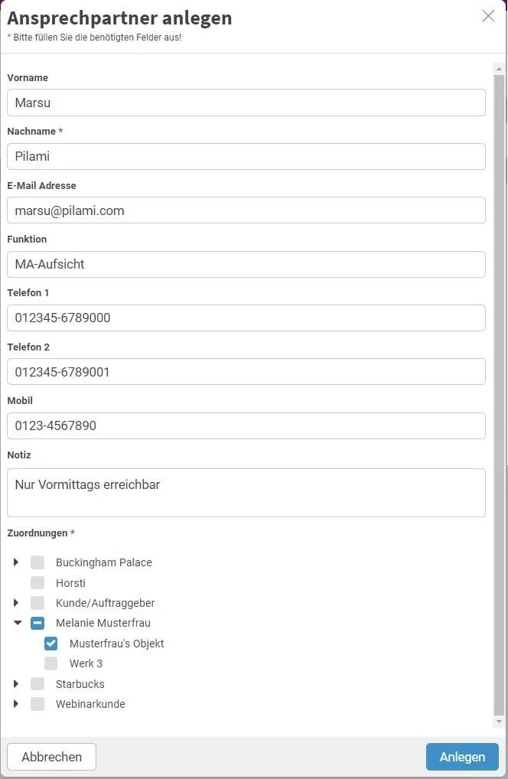Click the Webinarkunde label text

pyautogui.click(x=90, y=704)
